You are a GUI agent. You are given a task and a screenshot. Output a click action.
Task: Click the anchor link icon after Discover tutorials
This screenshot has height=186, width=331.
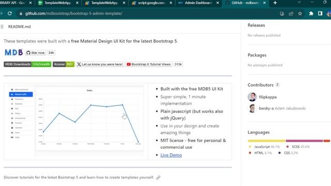(x=158, y=178)
